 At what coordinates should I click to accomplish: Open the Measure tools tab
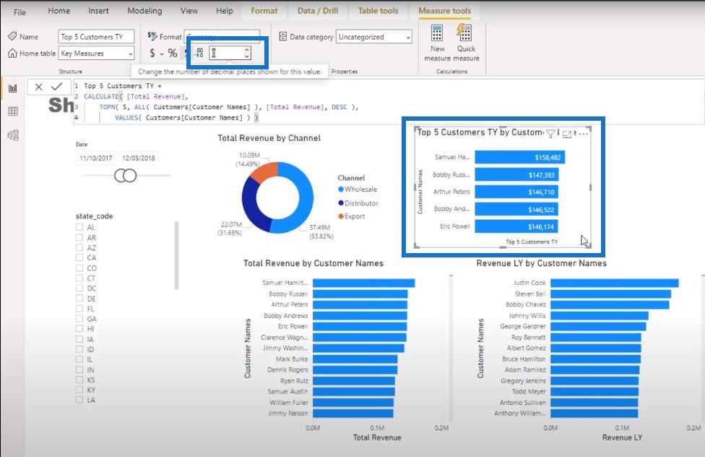(x=445, y=11)
